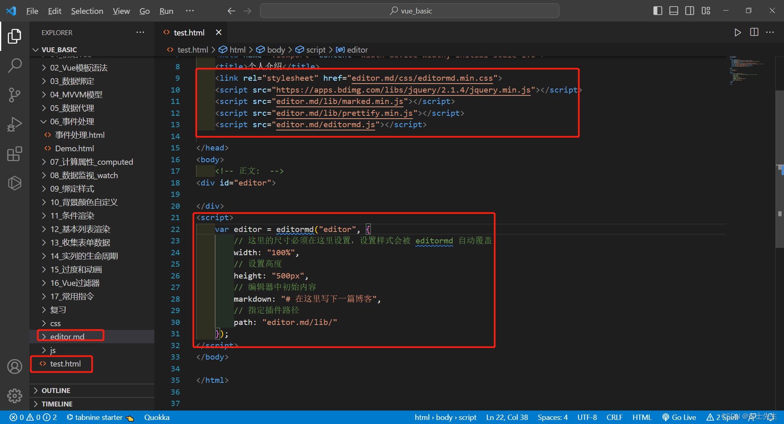This screenshot has width=784, height=424.
Task: Open Explorer Views and More Actions ellipsis
Action: pyautogui.click(x=140, y=32)
